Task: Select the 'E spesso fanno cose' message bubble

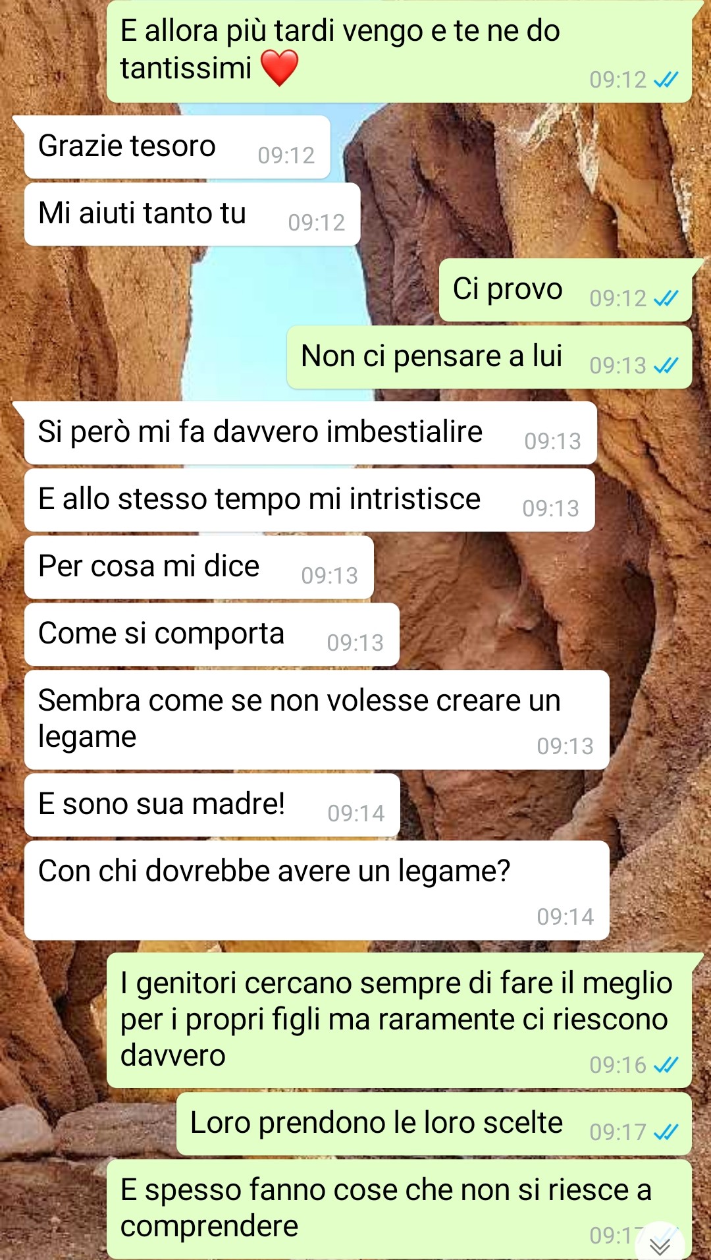Action: (x=399, y=1209)
